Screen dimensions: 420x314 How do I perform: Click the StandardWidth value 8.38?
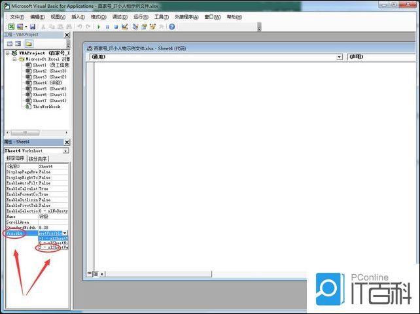44,228
